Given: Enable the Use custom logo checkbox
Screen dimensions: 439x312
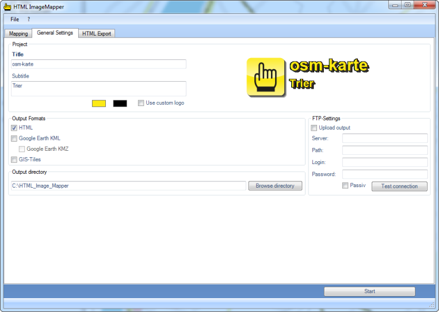Looking at the screenshot, I should (x=141, y=103).
